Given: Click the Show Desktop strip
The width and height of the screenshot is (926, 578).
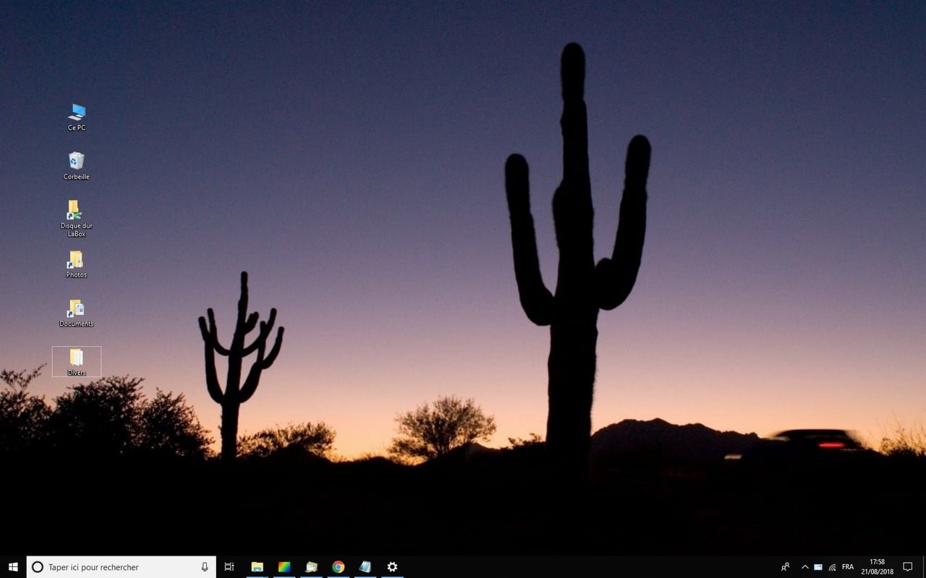Looking at the screenshot, I should (x=924, y=567).
